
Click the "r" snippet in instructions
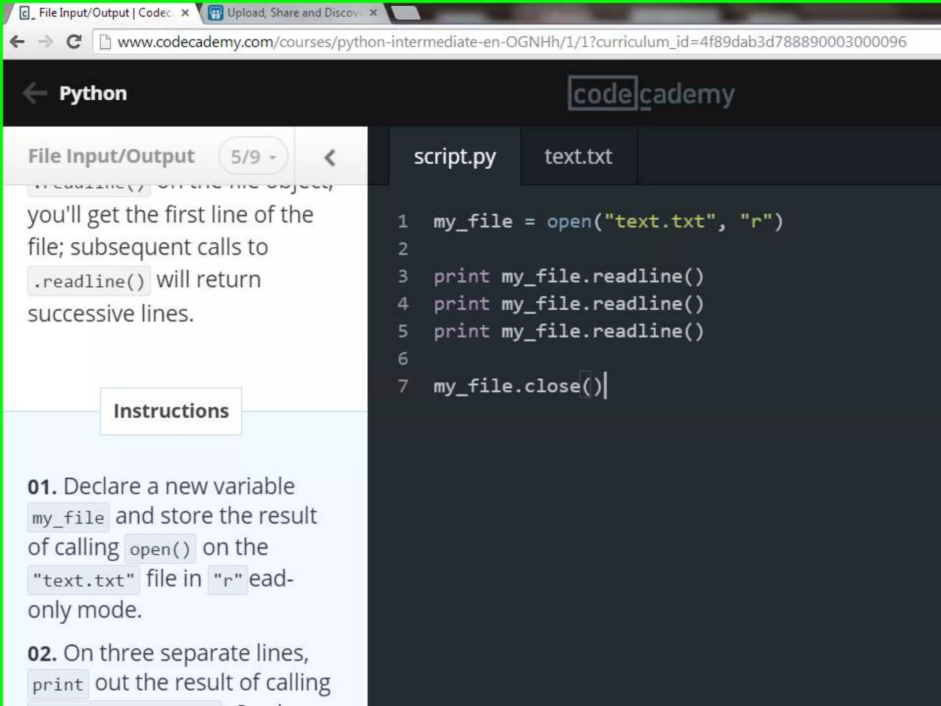coord(227,580)
